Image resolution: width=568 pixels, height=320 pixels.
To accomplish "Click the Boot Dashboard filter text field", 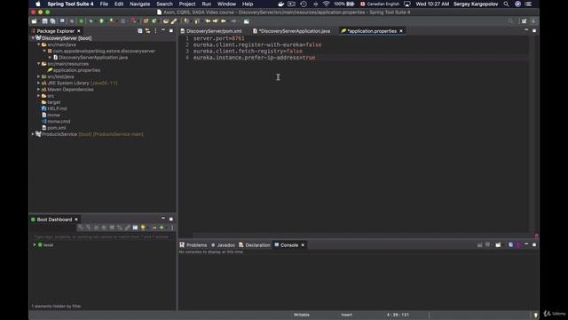I will (x=101, y=236).
